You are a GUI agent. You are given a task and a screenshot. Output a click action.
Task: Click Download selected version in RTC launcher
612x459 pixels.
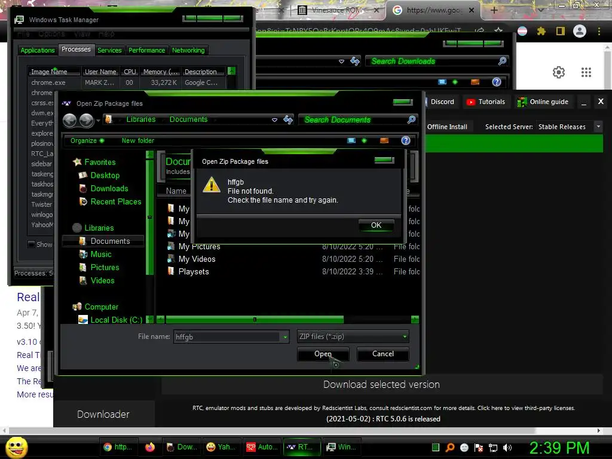(381, 384)
